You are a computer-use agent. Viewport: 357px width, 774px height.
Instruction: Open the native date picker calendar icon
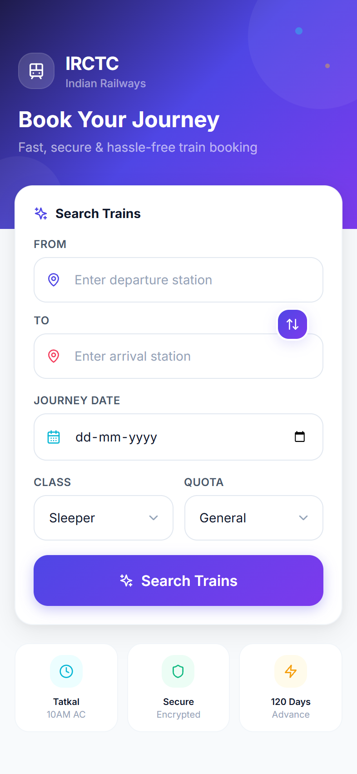tap(300, 437)
